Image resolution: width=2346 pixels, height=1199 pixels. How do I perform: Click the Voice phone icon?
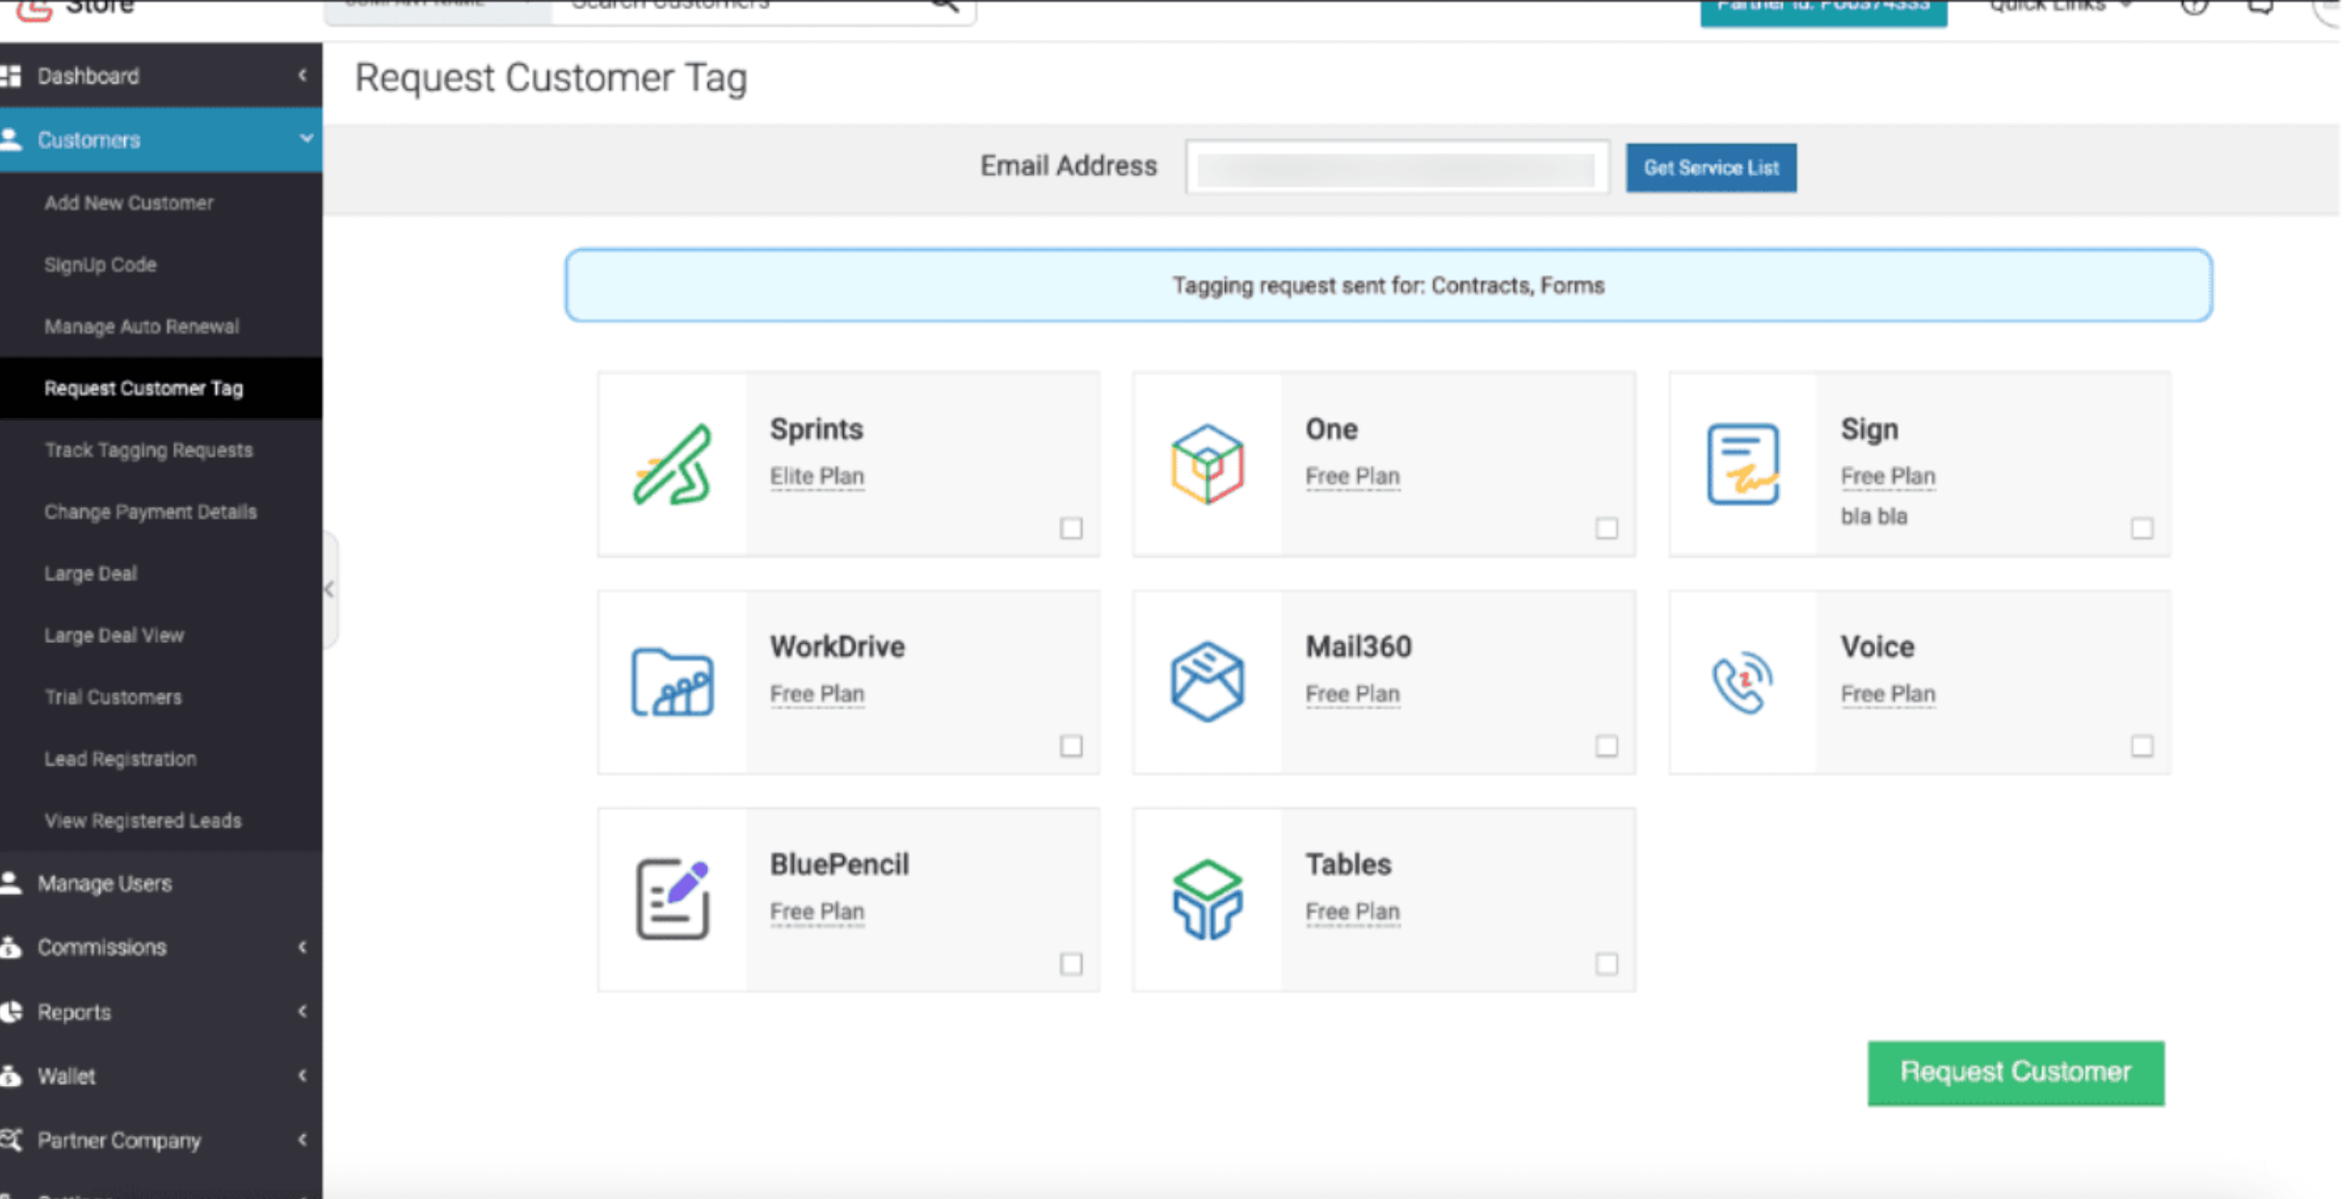1743,683
